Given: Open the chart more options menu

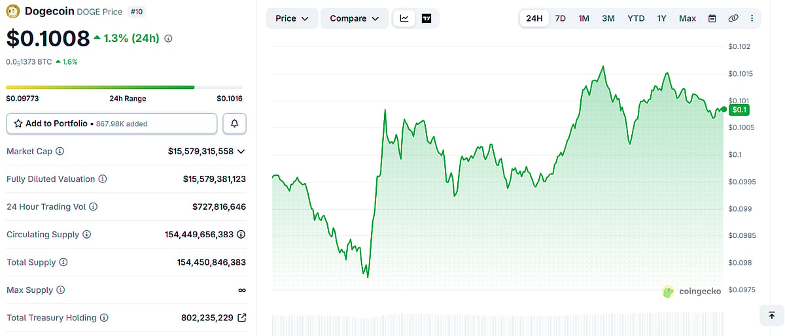Looking at the screenshot, I should click(752, 18).
